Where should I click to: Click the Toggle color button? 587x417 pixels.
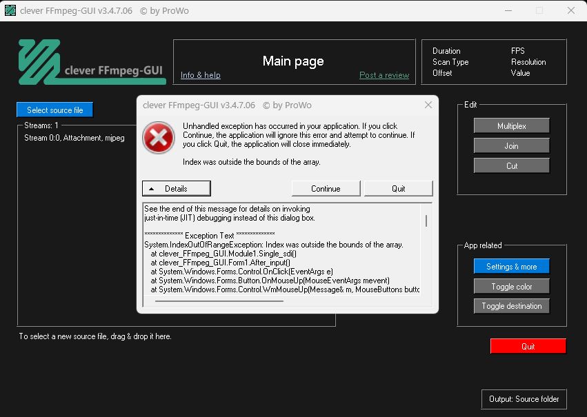coord(511,287)
